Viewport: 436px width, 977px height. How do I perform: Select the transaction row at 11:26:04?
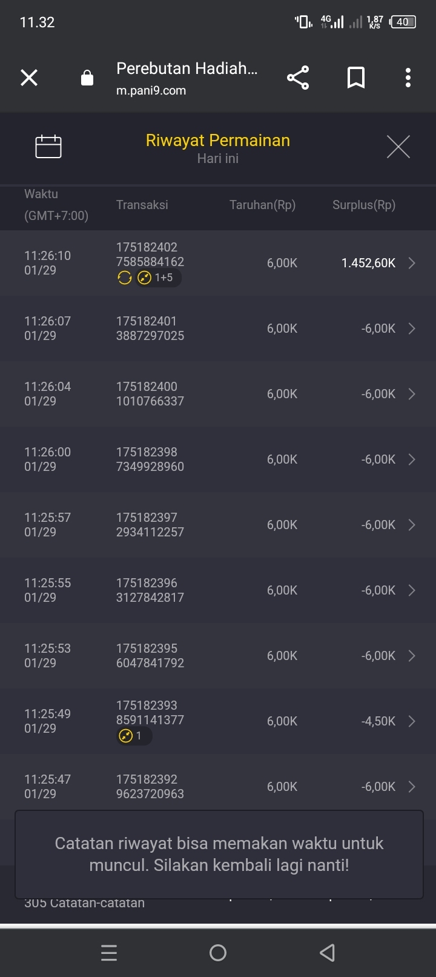pyautogui.click(x=218, y=394)
